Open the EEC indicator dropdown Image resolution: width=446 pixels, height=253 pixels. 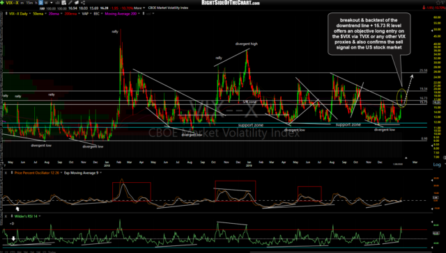tap(102, 14)
